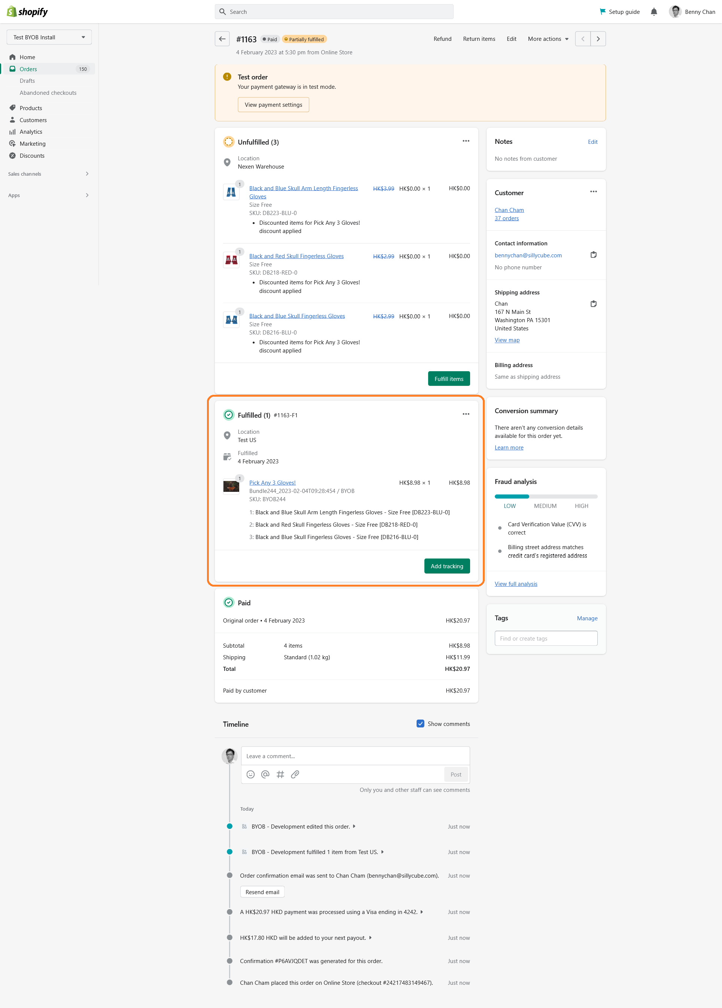Screen dimensions: 722x1008
Task: Open Customers in the sidebar menu
Action: coord(33,120)
